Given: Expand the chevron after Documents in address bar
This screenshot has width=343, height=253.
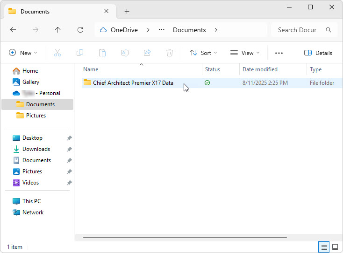Looking at the screenshot, I should click(x=216, y=30).
